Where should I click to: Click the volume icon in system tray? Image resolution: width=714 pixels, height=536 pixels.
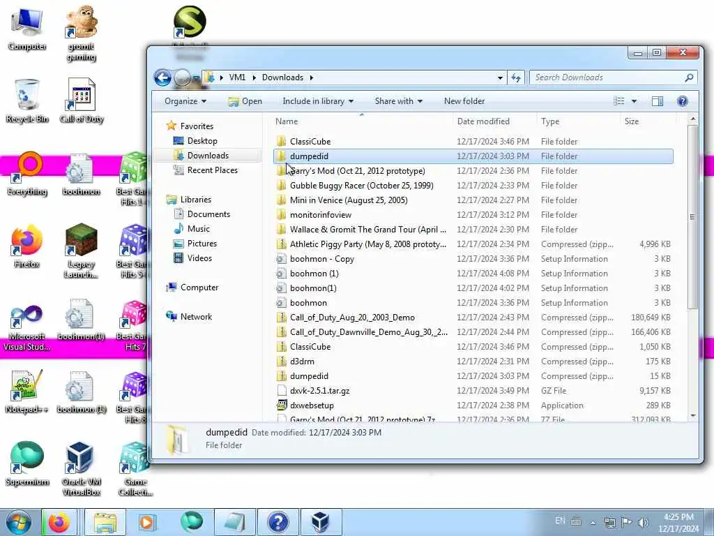[x=644, y=522]
